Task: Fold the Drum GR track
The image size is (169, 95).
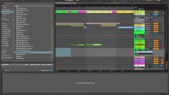Action: pyautogui.click(x=135, y=25)
